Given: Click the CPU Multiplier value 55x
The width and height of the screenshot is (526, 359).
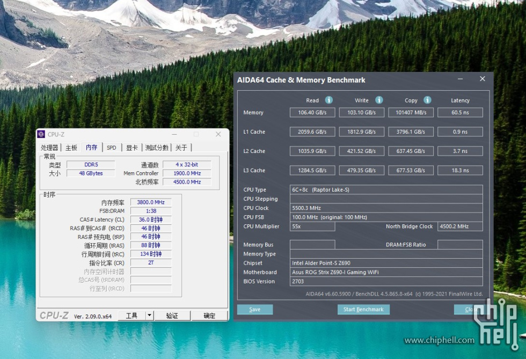Looking at the screenshot, I should (312, 226).
